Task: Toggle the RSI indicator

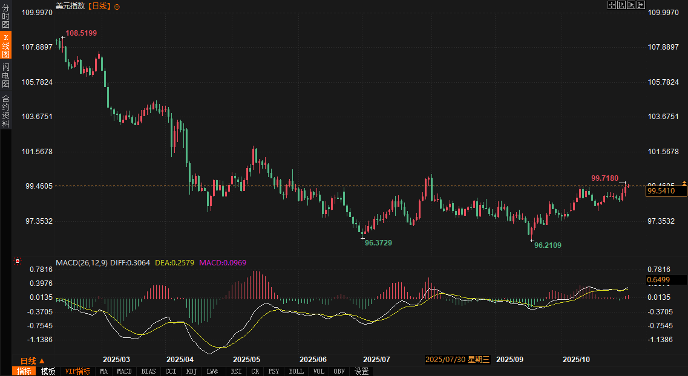Action: 236,371
